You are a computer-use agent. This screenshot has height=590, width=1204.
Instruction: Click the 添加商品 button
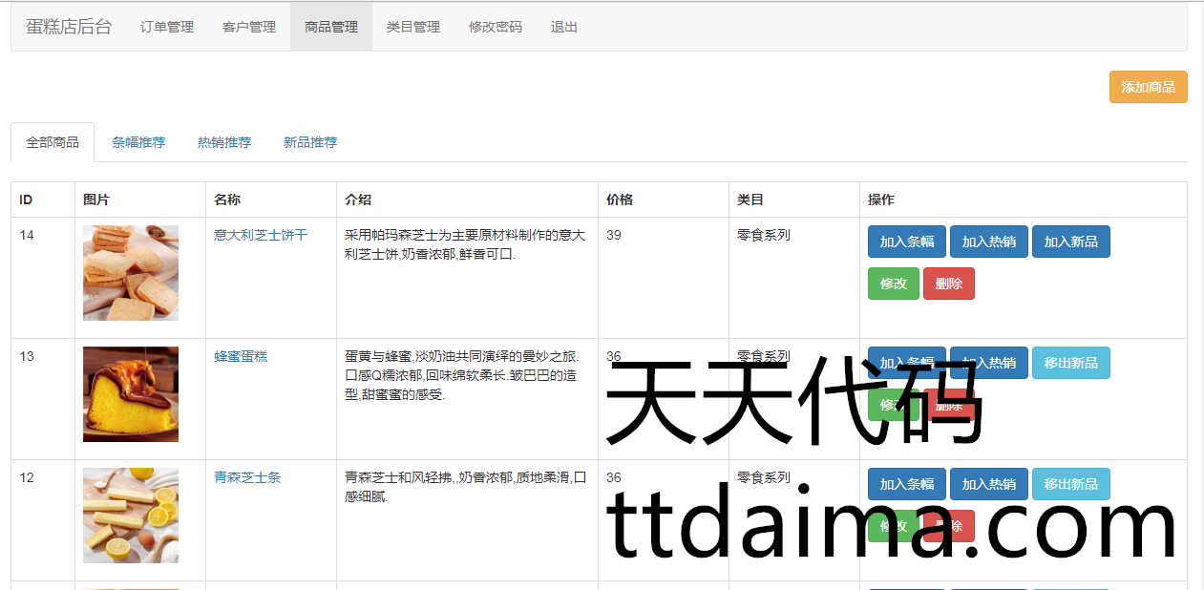click(1148, 87)
